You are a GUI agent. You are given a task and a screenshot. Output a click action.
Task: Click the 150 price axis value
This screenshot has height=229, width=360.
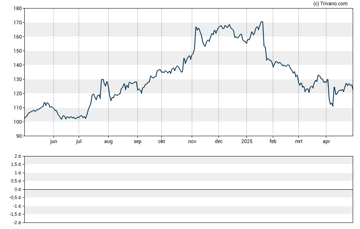click(x=18, y=51)
